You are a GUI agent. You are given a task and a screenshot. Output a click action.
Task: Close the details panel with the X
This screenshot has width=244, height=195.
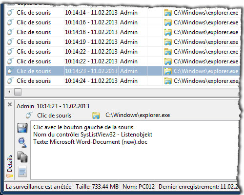(x=10, y=104)
